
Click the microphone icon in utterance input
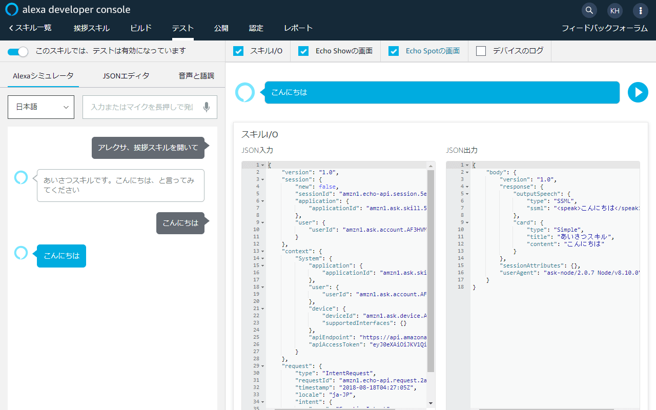point(206,107)
